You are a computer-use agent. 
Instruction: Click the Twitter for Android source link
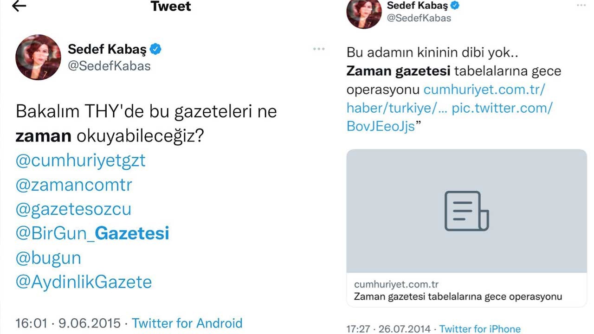187,323
